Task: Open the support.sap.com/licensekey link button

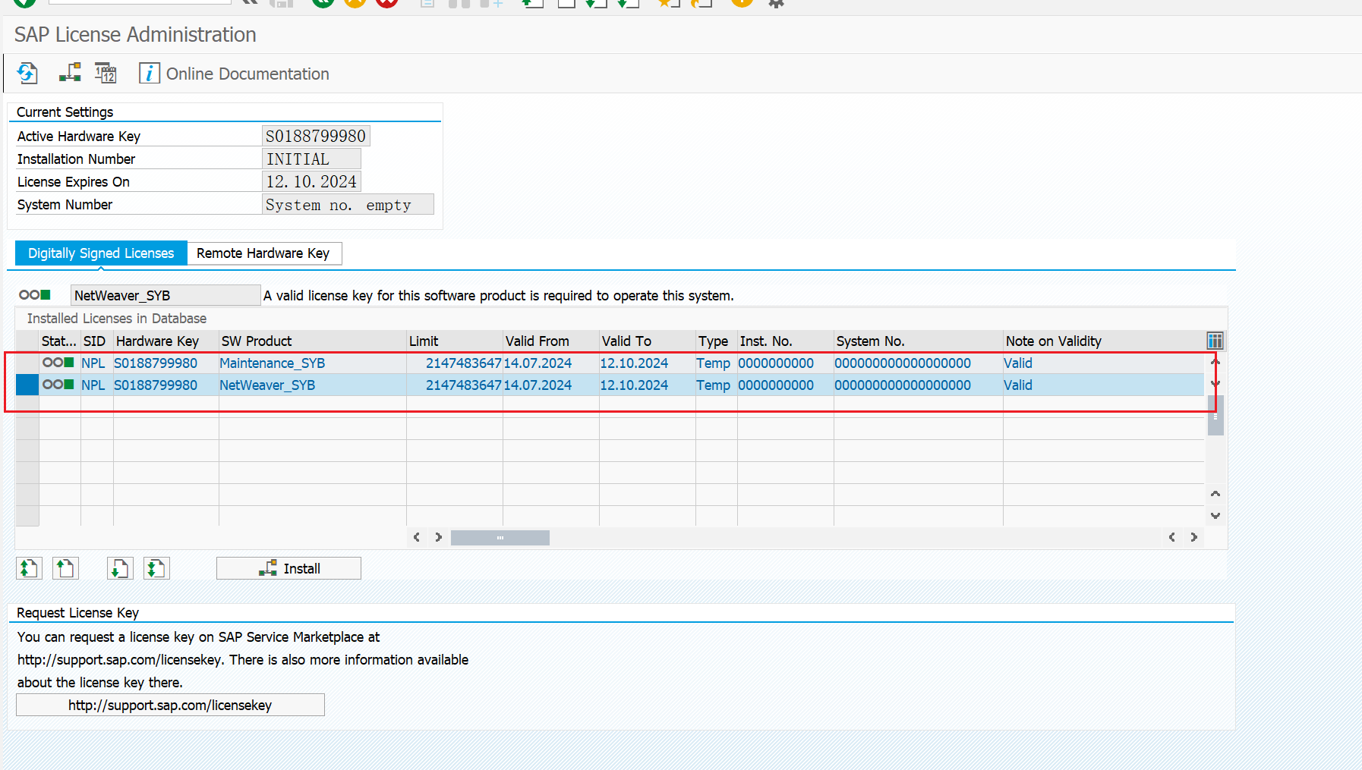Action: point(170,706)
